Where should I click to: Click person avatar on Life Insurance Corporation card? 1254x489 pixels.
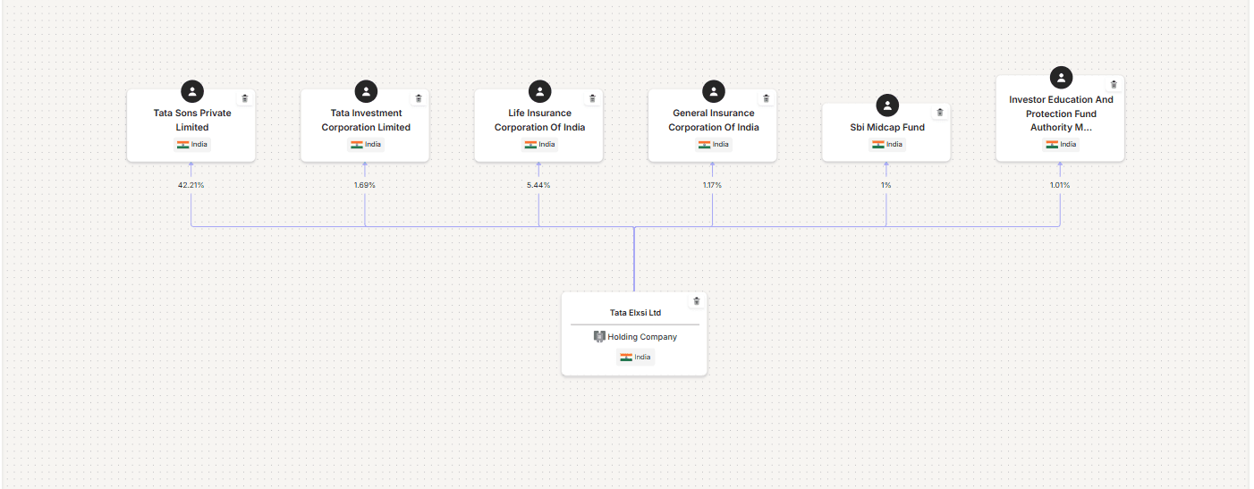click(539, 91)
